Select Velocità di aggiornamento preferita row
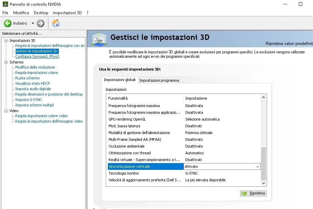Viewport: 313px width, 209px height. (x=184, y=180)
